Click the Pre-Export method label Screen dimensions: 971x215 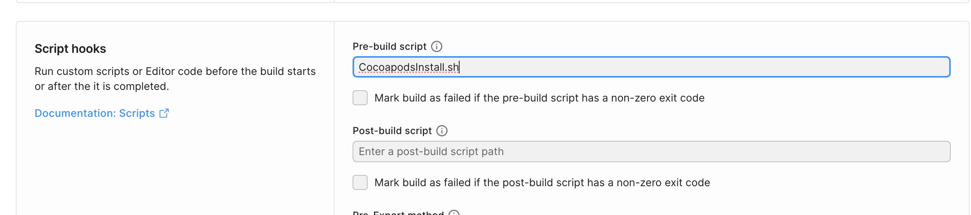(x=398, y=213)
